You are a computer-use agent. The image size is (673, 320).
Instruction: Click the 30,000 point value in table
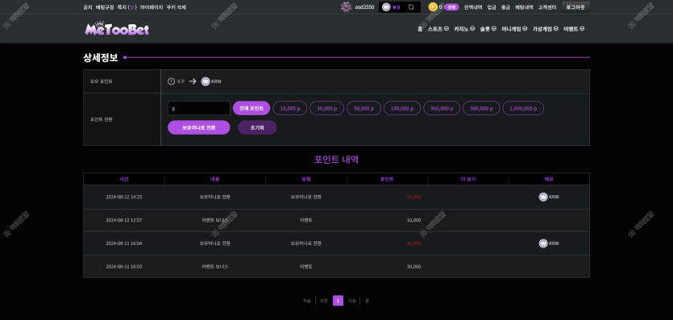413,266
